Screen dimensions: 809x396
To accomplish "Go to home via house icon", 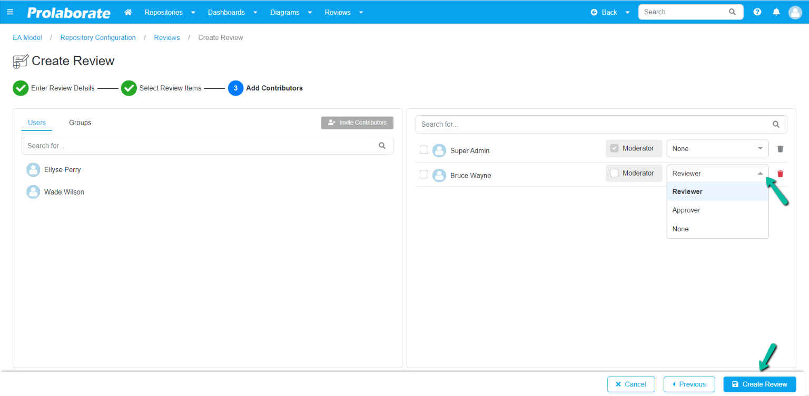I will 127,12.
